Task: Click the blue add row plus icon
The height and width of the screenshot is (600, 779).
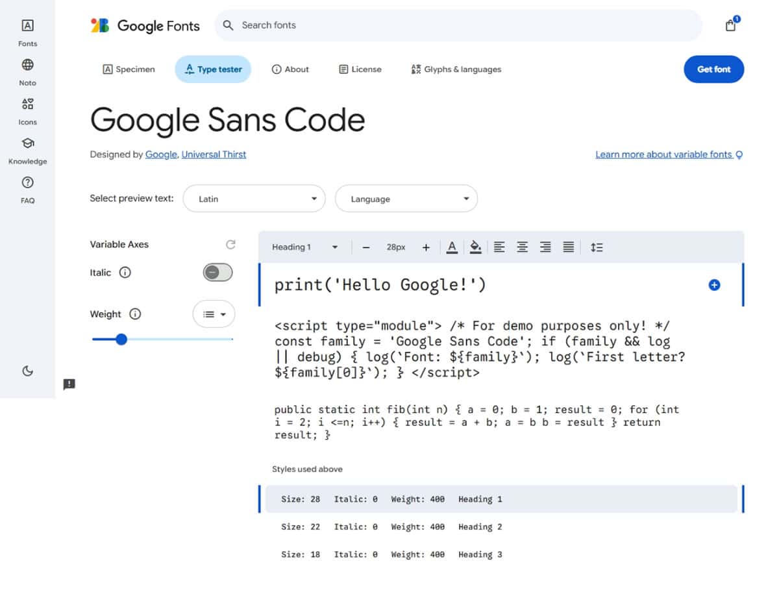Action: pos(714,285)
